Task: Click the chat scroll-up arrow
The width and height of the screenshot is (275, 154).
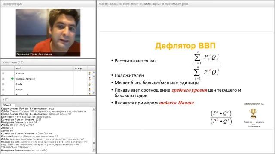Action: [x=94, y=109]
